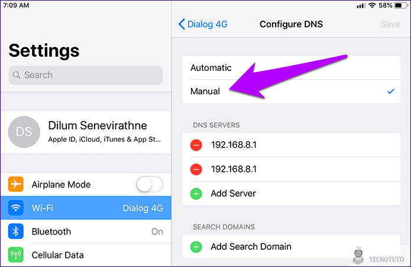Viewport: 411px width, 267px height.
Task: Tap green plus beside Add Server
Action: click(196, 194)
